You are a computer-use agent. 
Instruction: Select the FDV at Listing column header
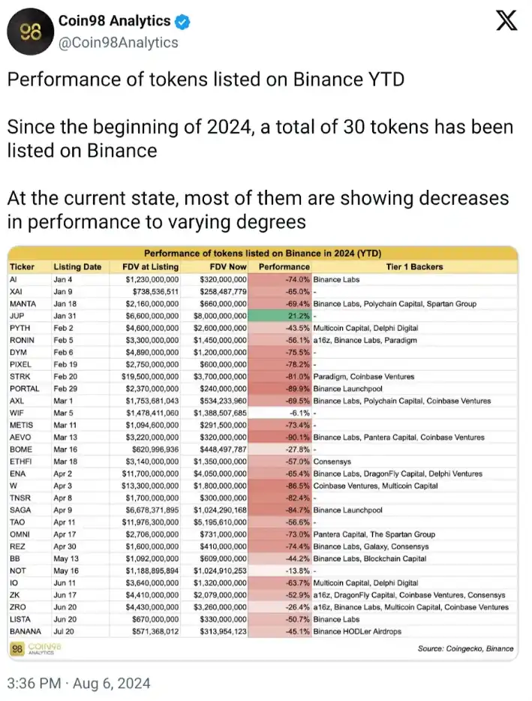(149, 266)
